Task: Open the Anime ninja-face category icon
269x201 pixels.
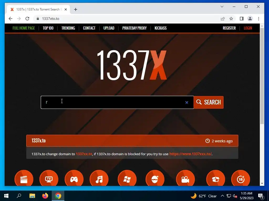Action: pyautogui.click(x=155, y=178)
